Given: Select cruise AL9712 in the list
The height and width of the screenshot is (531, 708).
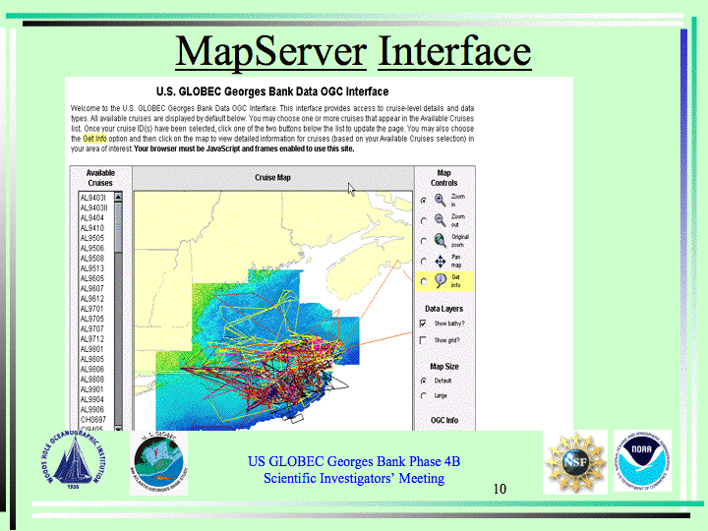Looking at the screenshot, I should (92, 338).
